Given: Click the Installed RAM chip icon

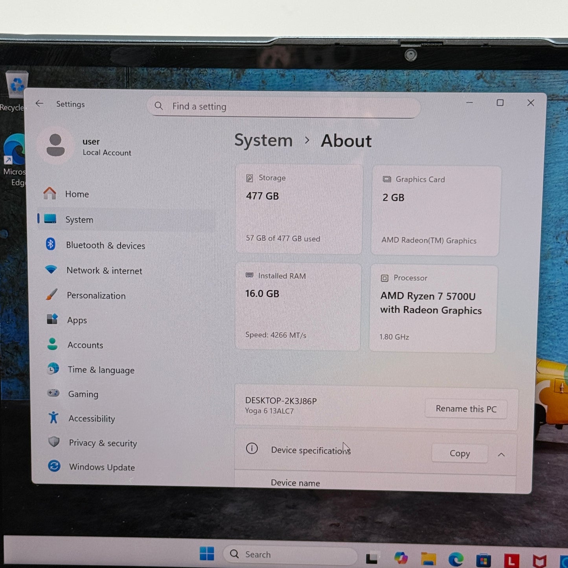Looking at the screenshot, I should coord(249,275).
